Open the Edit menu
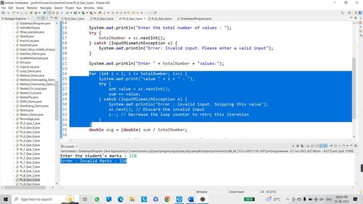This screenshot has width=363, height=204. click(x=11, y=8)
